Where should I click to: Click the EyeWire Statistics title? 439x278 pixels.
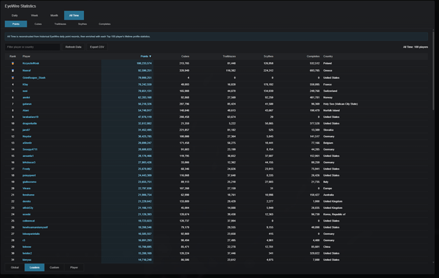click(x=20, y=6)
